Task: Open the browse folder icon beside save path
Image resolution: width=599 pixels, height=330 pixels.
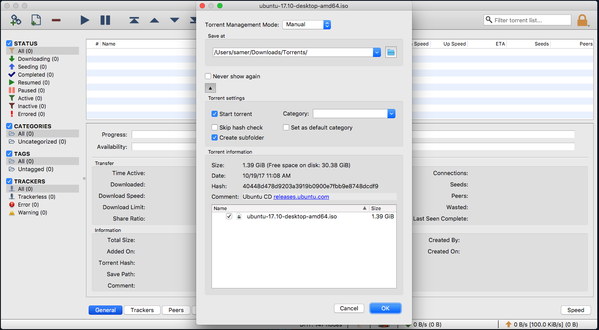Action: [x=391, y=52]
